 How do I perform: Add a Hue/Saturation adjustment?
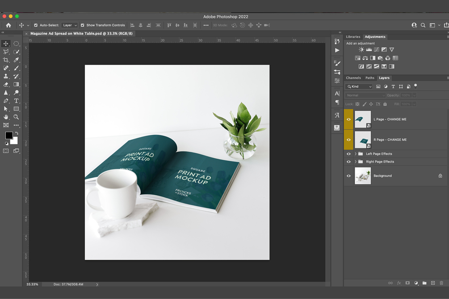[358, 58]
